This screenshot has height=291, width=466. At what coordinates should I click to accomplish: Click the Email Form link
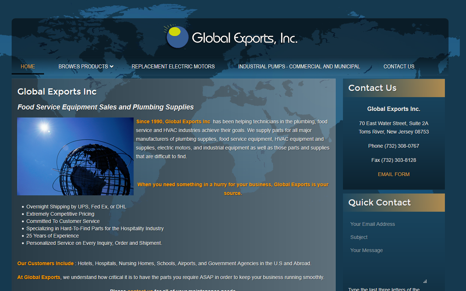point(394,174)
